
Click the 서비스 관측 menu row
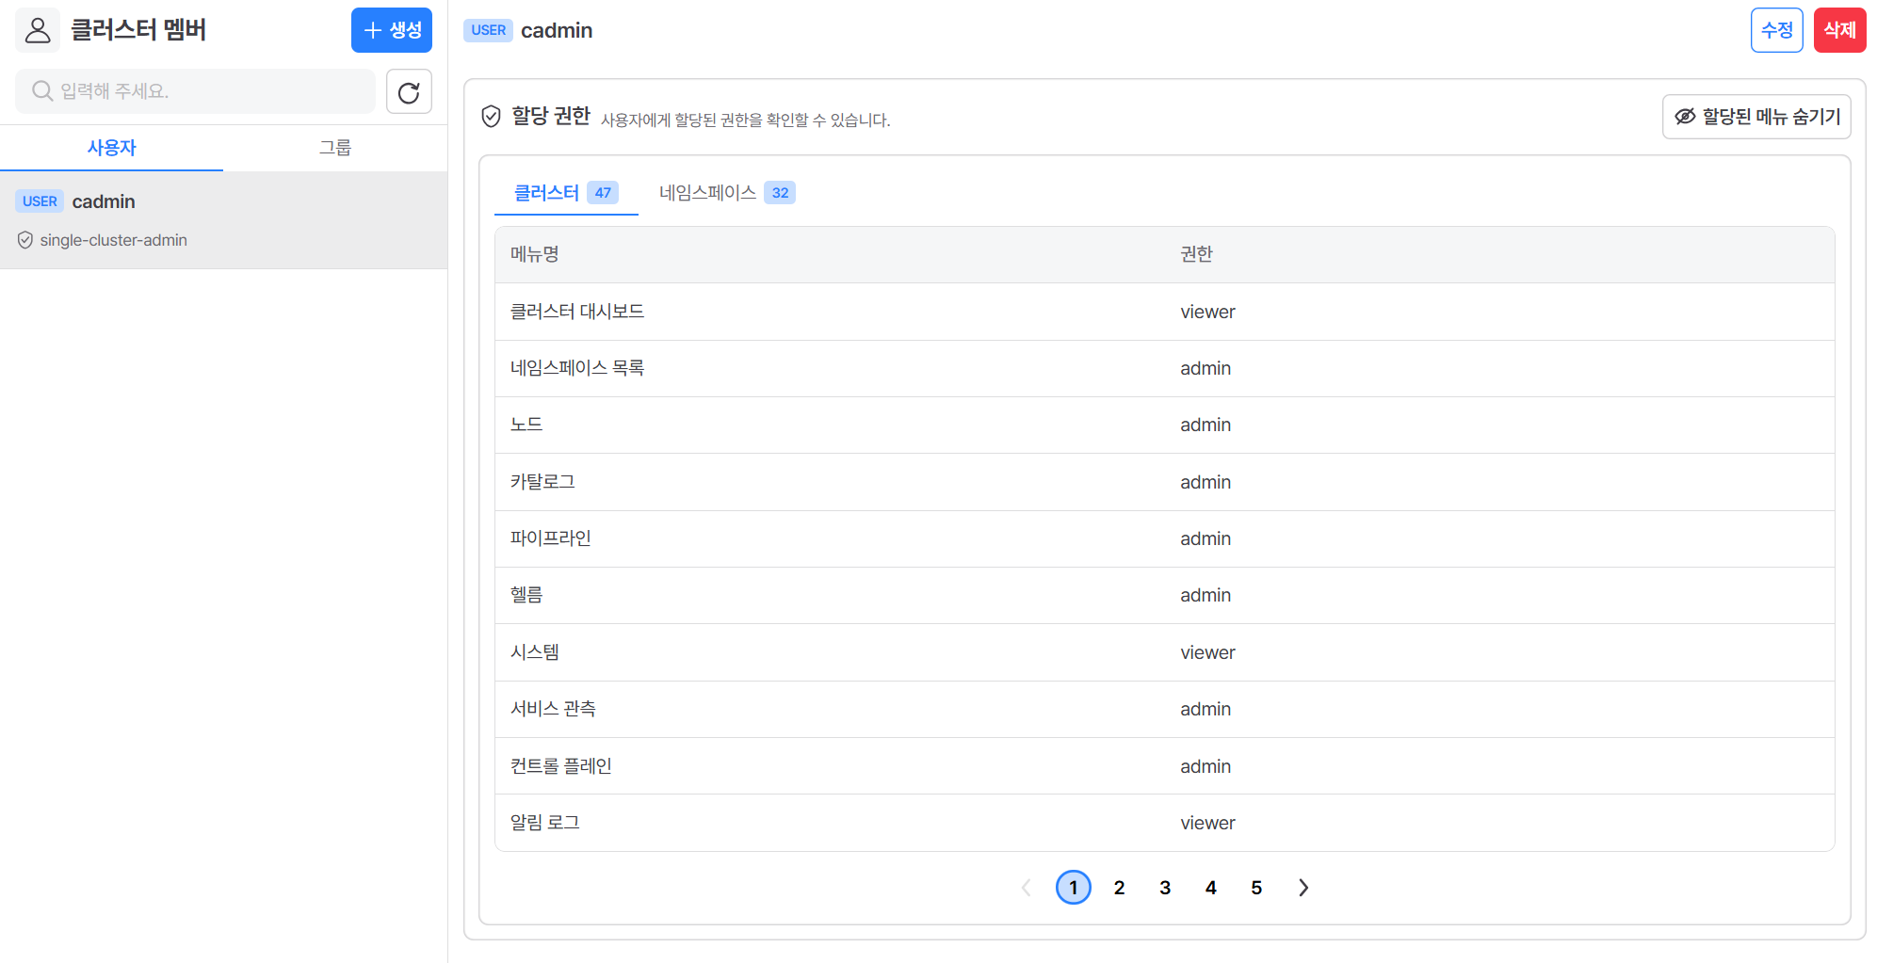click(1165, 709)
